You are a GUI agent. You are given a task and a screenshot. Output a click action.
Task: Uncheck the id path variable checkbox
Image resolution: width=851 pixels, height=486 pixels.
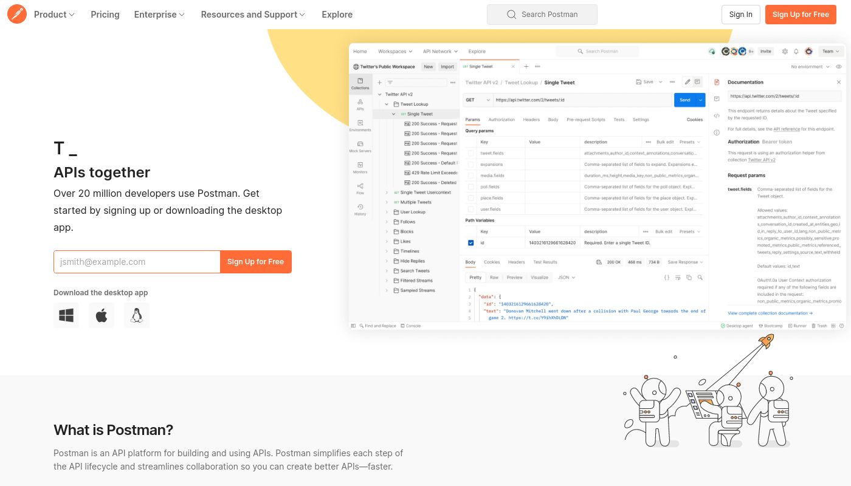[x=470, y=243]
